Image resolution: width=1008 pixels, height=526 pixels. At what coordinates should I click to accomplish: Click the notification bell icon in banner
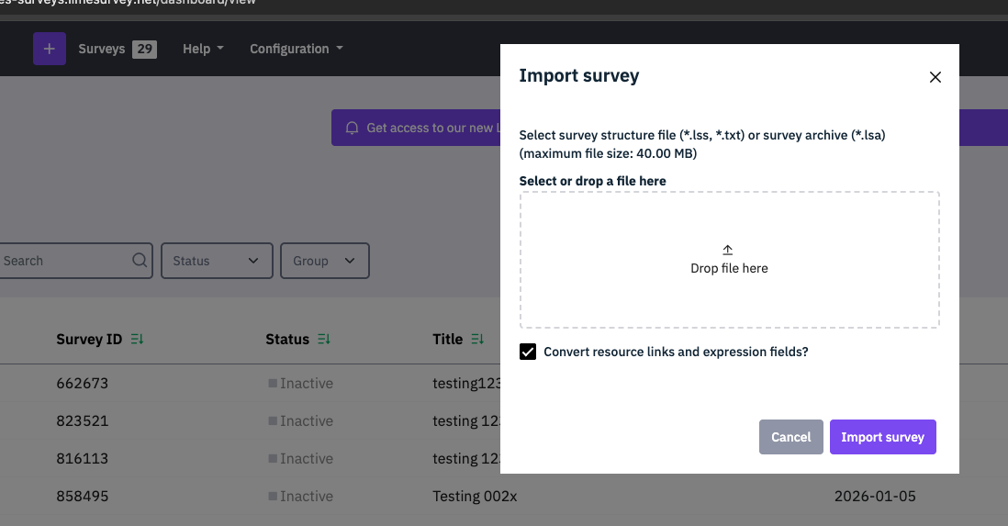352,129
